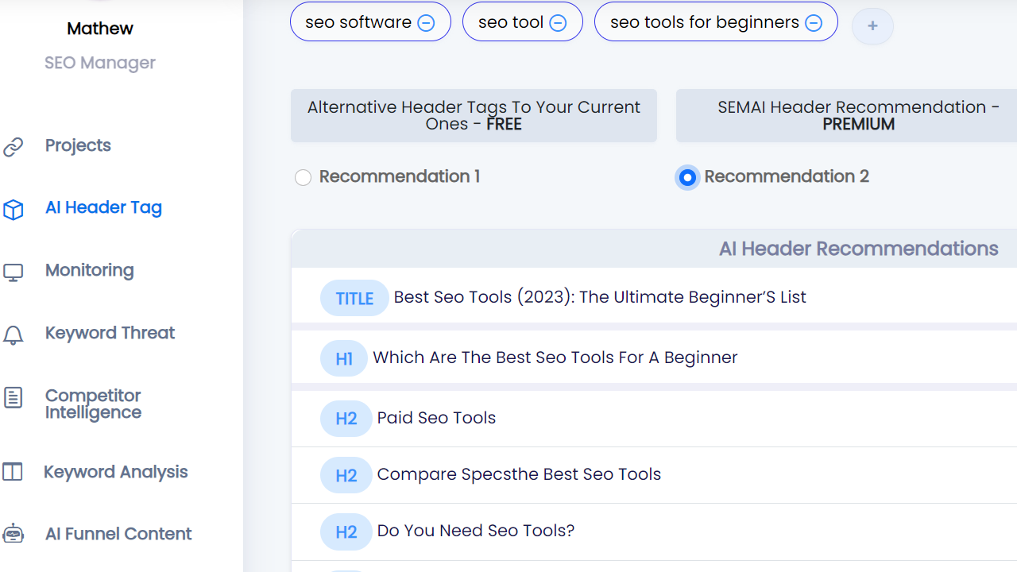Screen dimensions: 1017x572
Task: Switch to SEMAI Header Recommendation PREMIUM tab
Action: [x=858, y=115]
